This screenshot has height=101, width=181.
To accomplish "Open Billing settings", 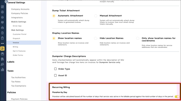I will [x=15, y=47].
